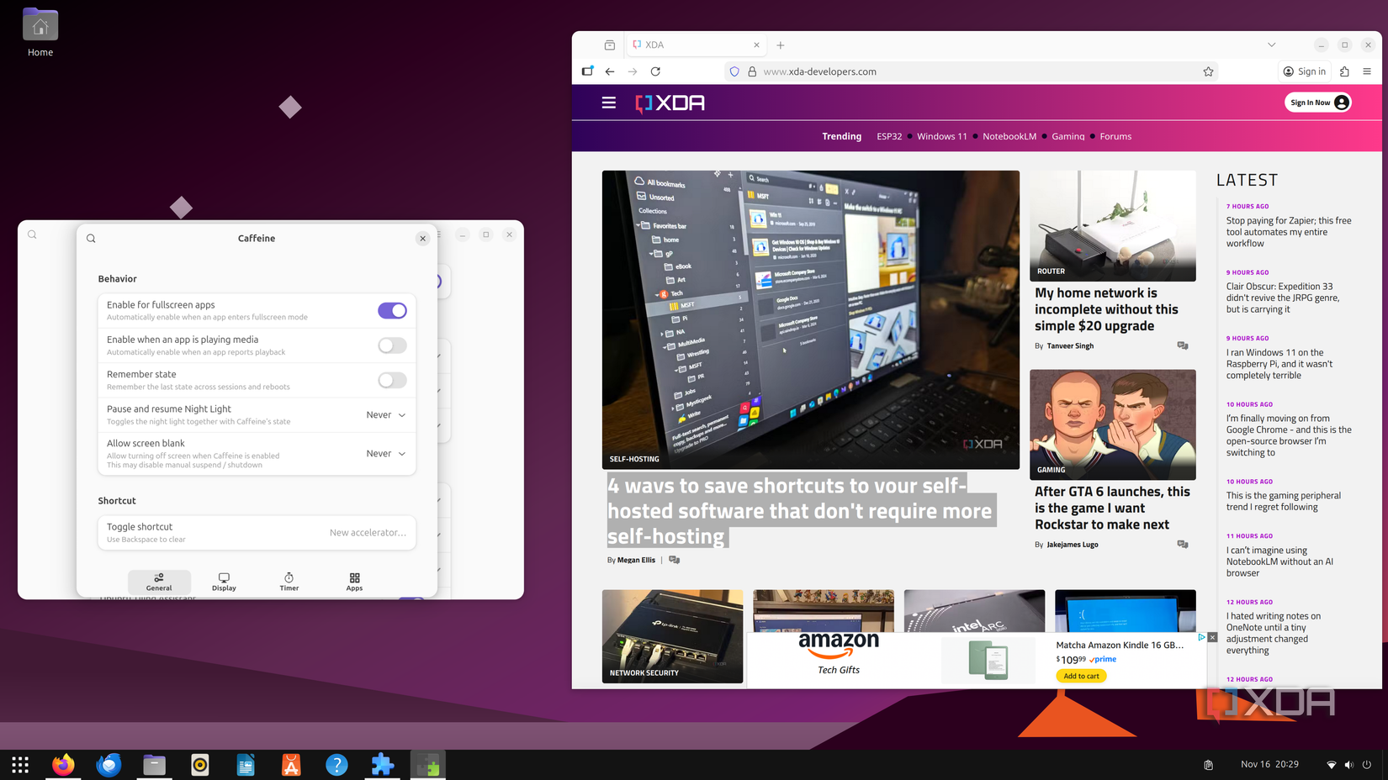Click Add to cart in the Amazon ad
The width and height of the screenshot is (1388, 780).
(1081, 677)
